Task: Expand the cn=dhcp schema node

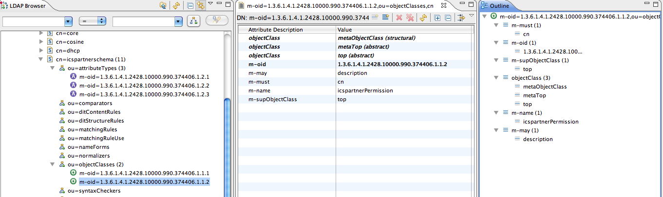Action: (x=41, y=51)
